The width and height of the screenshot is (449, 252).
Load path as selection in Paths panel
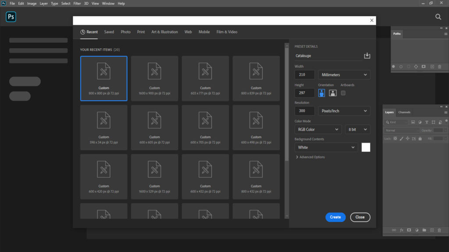[x=409, y=66]
